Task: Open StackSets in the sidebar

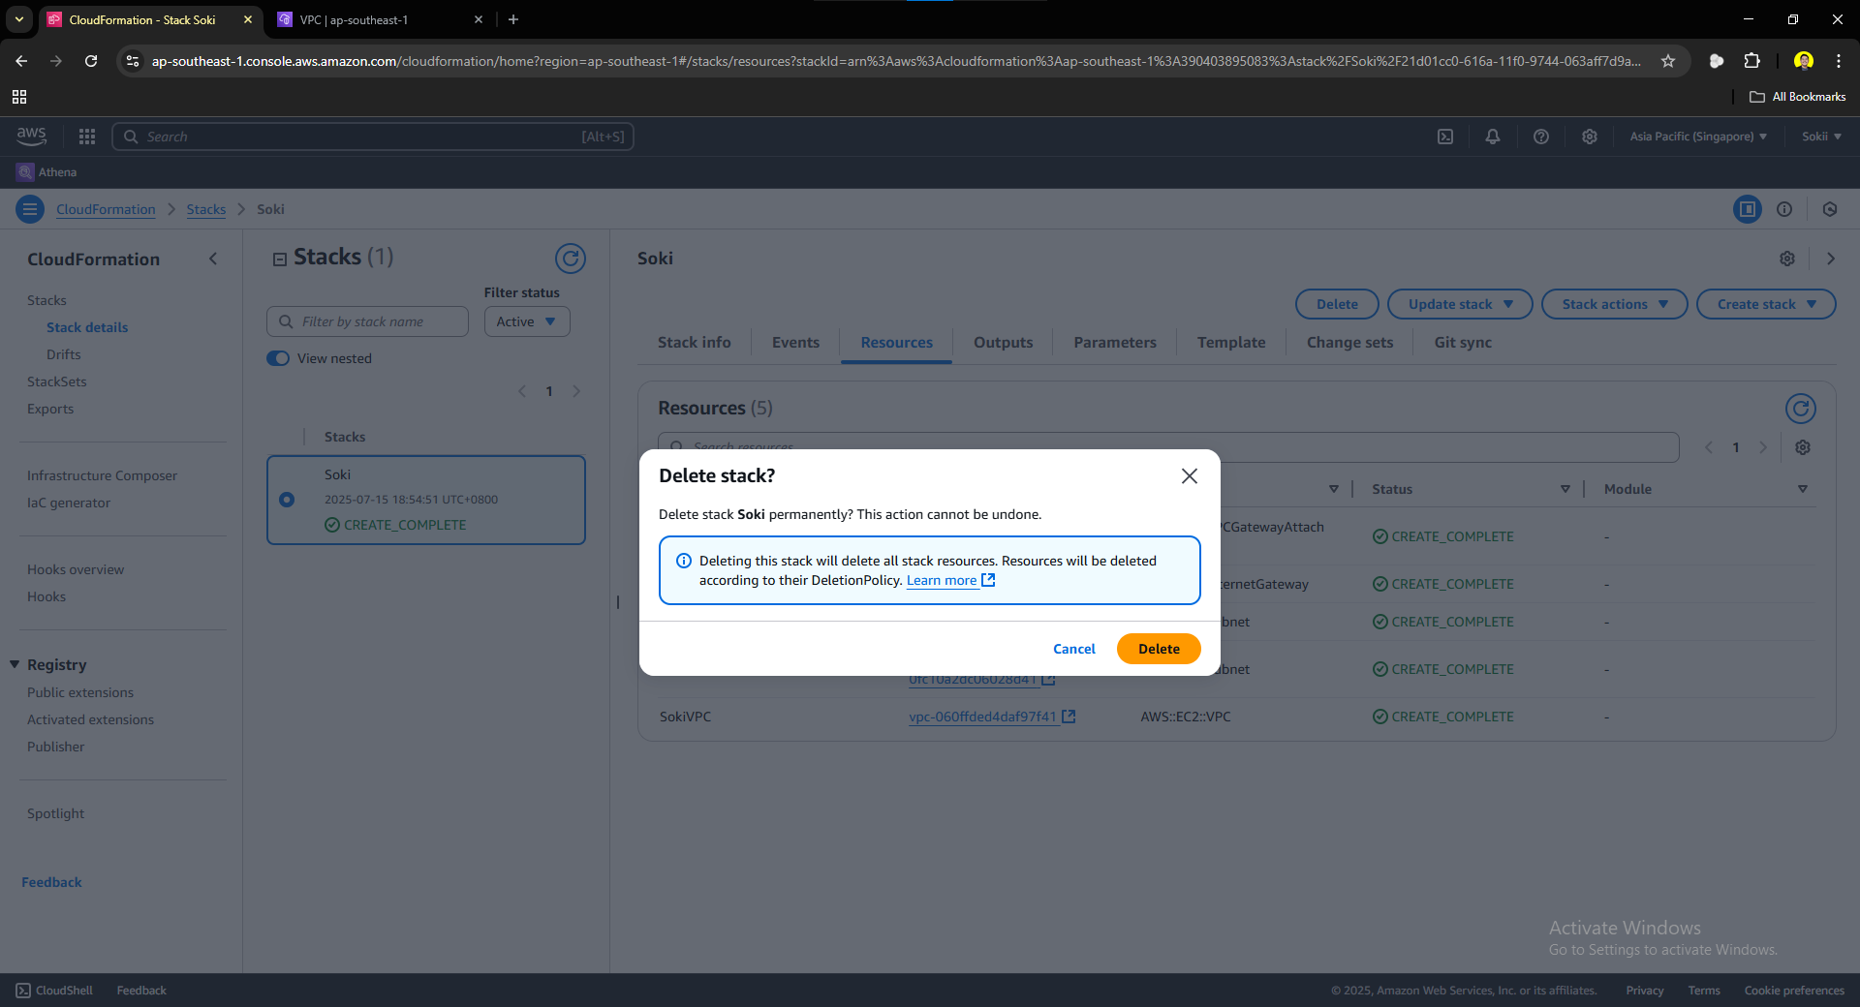Action: pyautogui.click(x=57, y=381)
